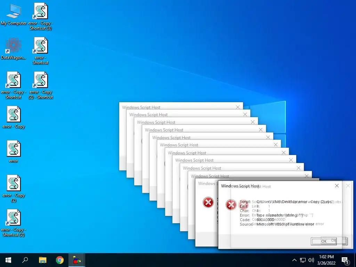356x267 pixels.
Task: Click the red error icon in front dialog
Action: (231, 205)
